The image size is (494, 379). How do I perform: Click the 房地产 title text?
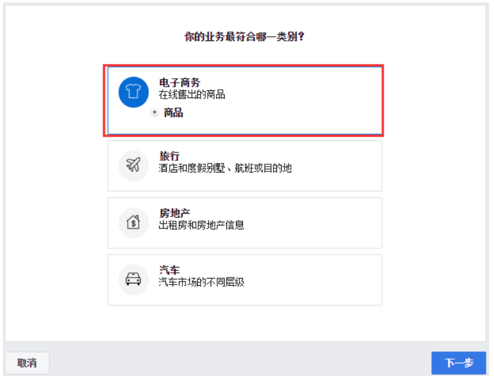click(x=174, y=213)
